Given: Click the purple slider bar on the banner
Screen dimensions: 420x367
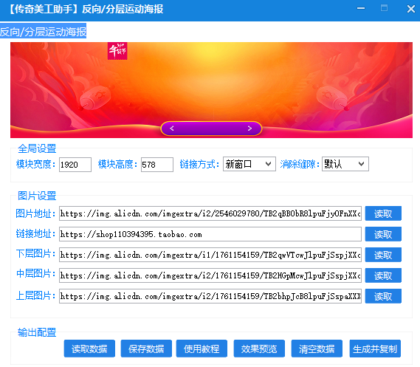Looking at the screenshot, I should 211,128.
